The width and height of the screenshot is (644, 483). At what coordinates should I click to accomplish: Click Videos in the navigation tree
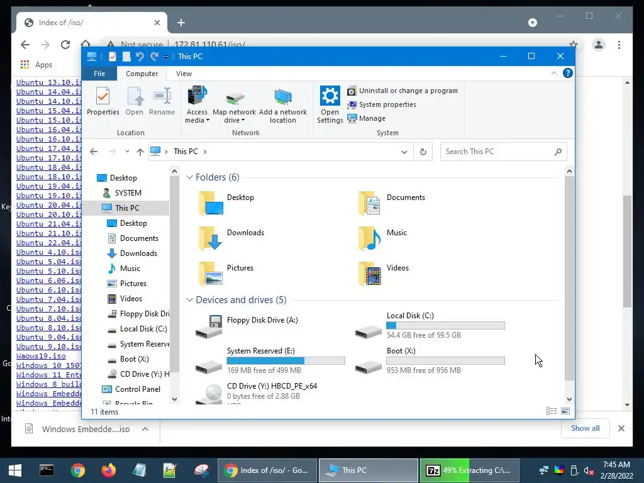[131, 299]
